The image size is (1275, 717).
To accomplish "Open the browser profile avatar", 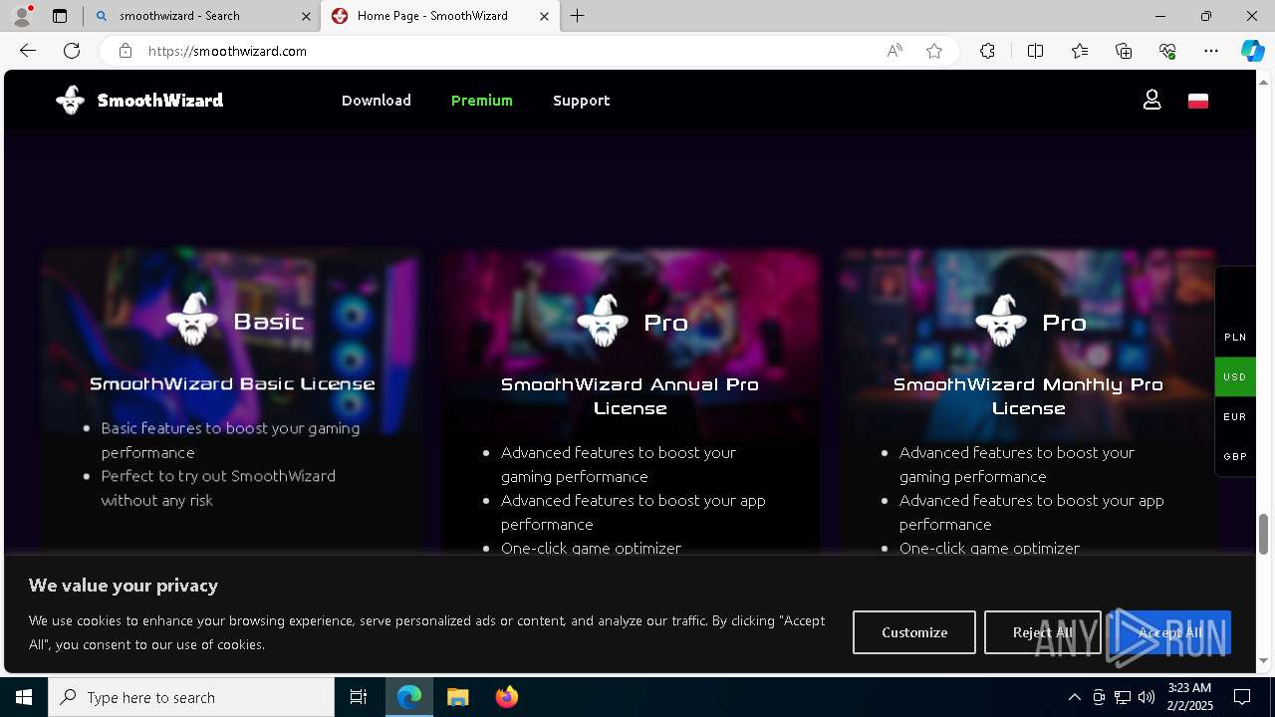I will (22, 16).
